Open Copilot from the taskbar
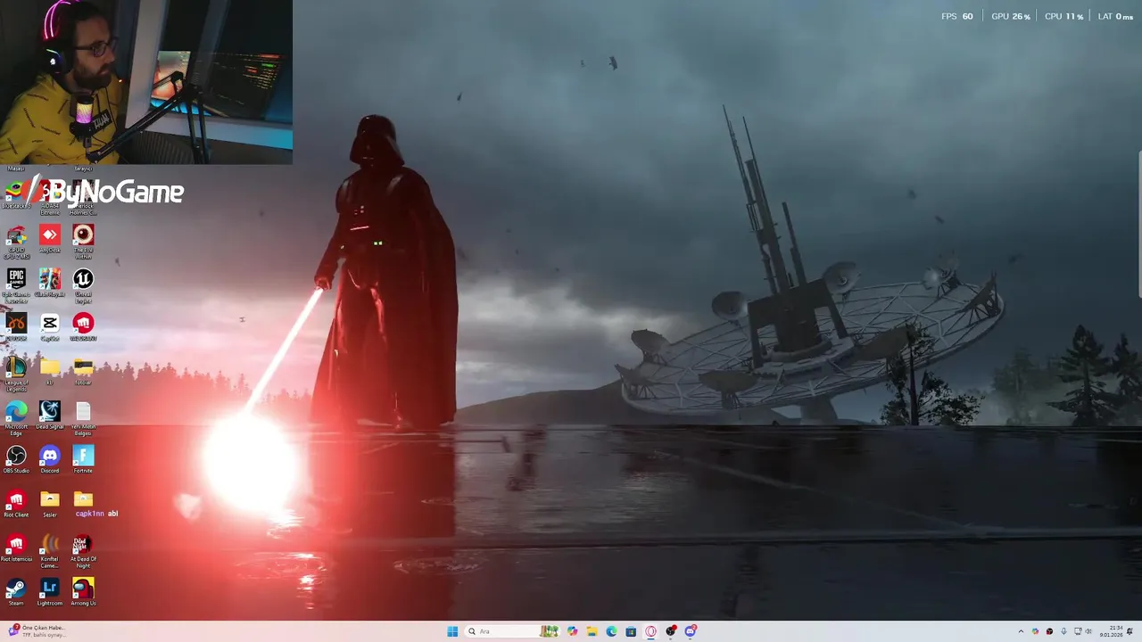The height and width of the screenshot is (642, 1142). pyautogui.click(x=572, y=631)
